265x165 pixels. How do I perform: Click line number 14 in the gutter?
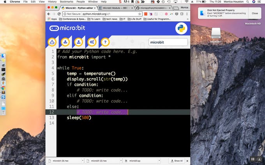pyautogui.click(x=52, y=123)
